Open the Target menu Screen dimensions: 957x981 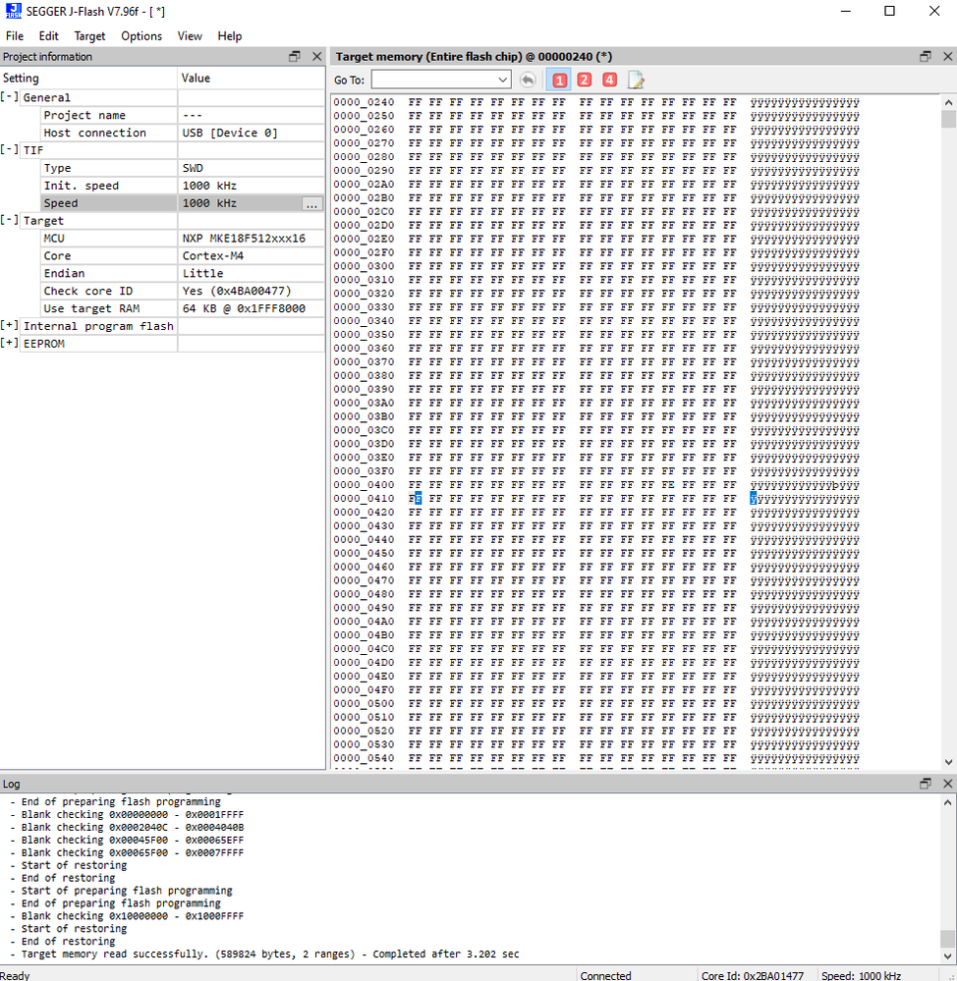(x=89, y=36)
